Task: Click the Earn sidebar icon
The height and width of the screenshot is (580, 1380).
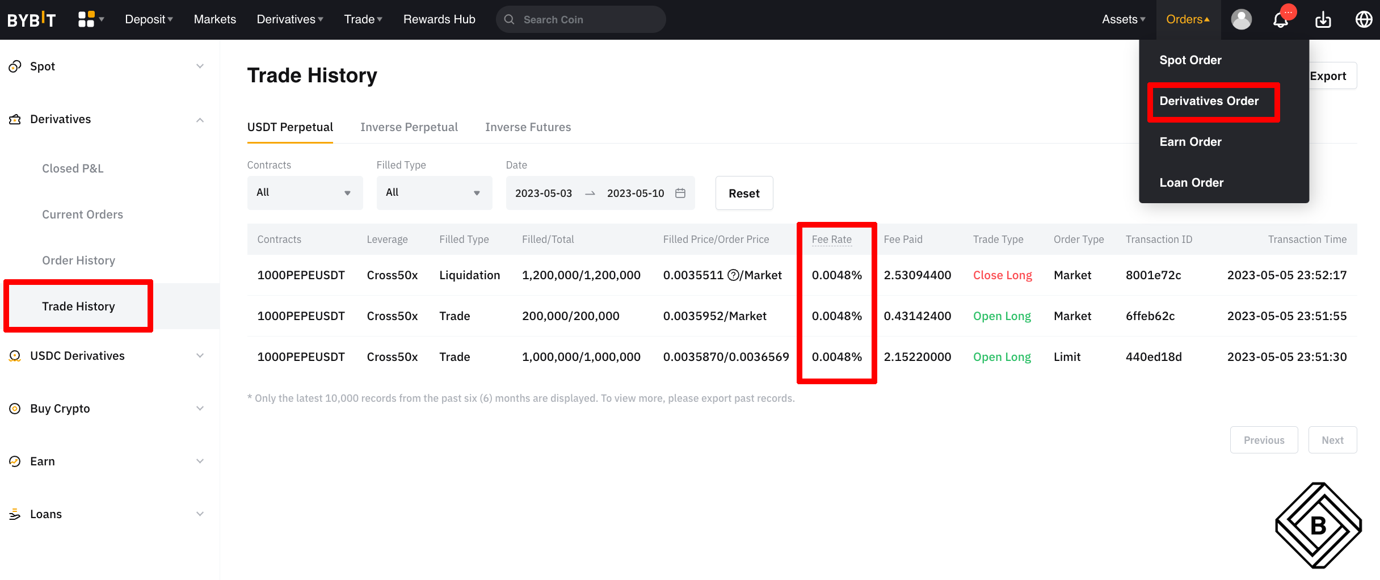Action: coord(15,461)
